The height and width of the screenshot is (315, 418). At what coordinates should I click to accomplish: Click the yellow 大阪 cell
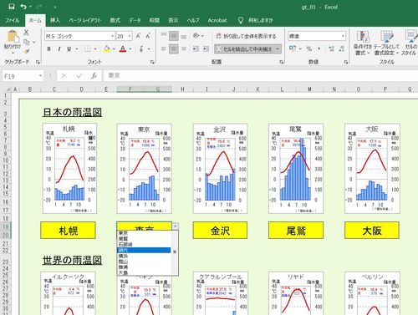(x=372, y=231)
